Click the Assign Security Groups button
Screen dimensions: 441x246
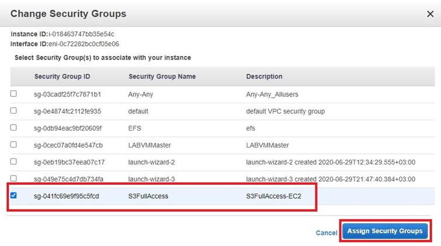click(385, 231)
